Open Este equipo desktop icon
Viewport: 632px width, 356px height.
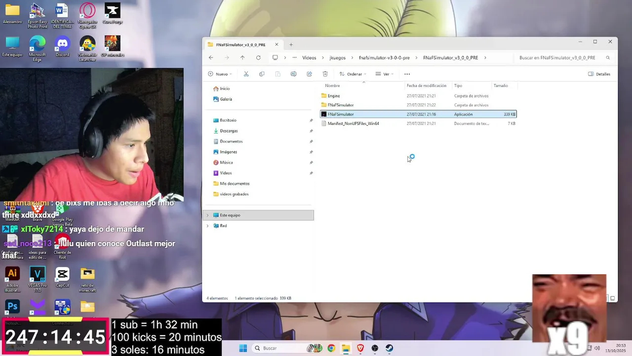[12, 47]
